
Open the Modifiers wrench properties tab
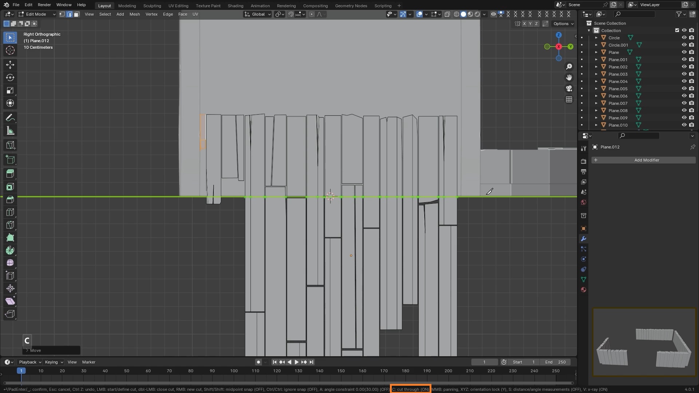[584, 239]
